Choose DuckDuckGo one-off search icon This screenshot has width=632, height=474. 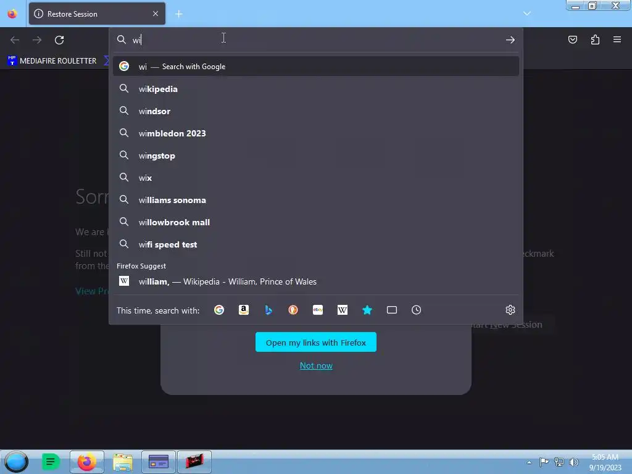click(x=293, y=310)
